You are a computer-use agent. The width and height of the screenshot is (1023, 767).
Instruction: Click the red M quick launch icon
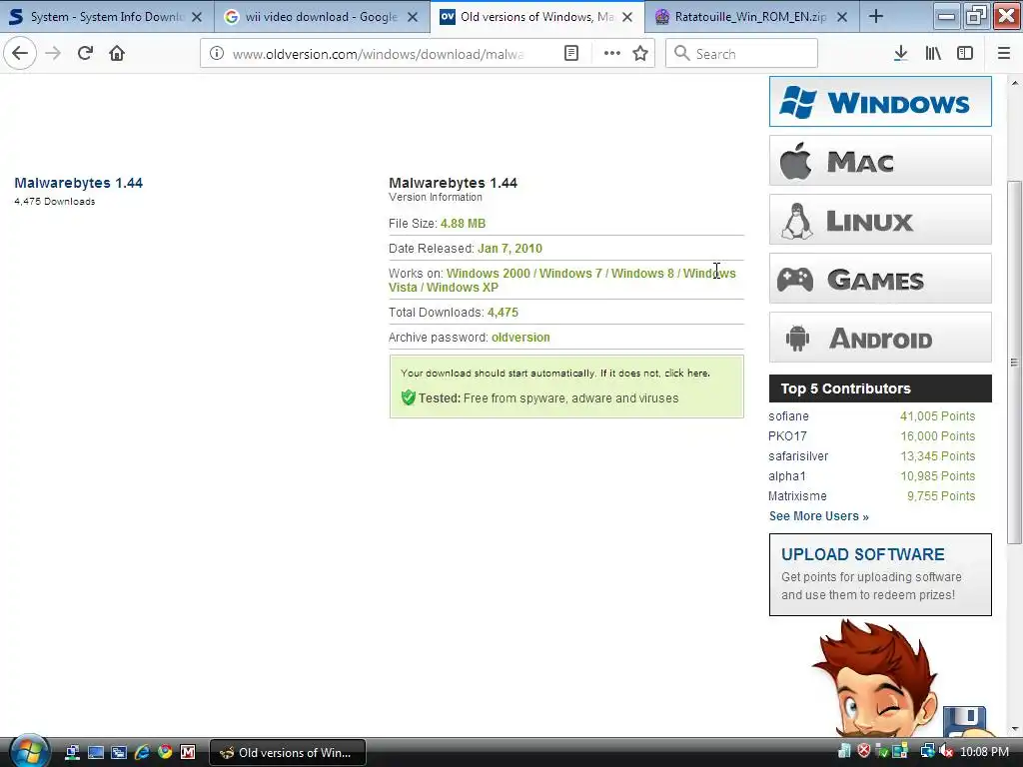pos(188,752)
